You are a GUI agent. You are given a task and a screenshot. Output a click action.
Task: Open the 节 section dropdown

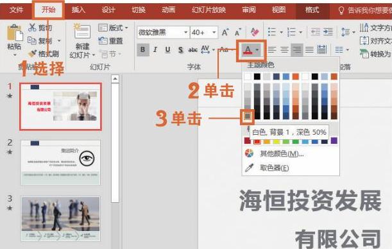pyautogui.click(x=111, y=53)
